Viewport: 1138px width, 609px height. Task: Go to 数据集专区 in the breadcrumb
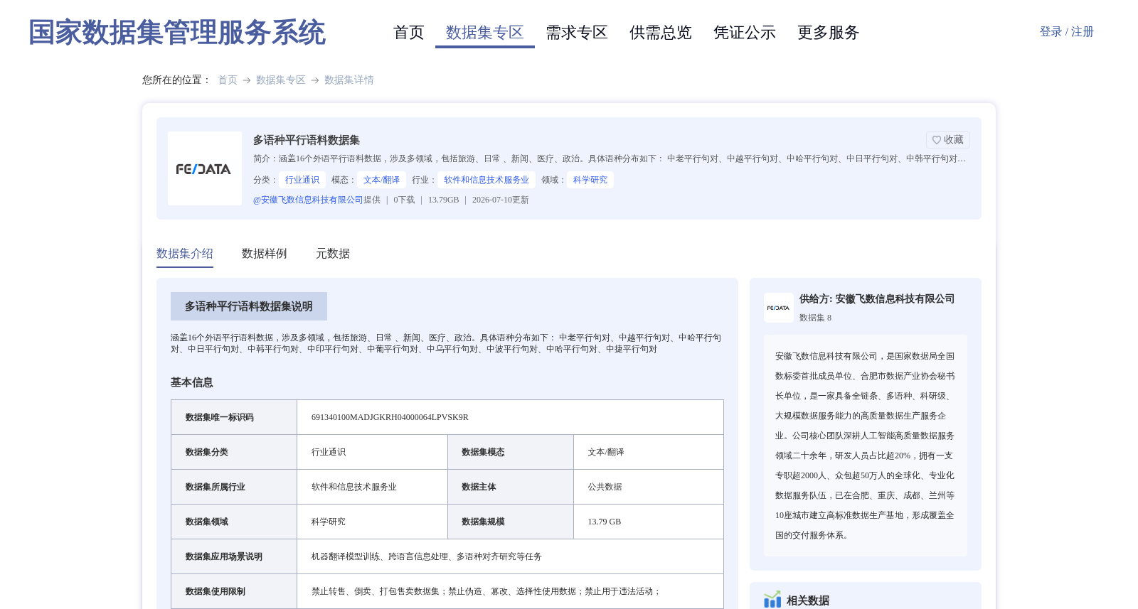coord(281,80)
